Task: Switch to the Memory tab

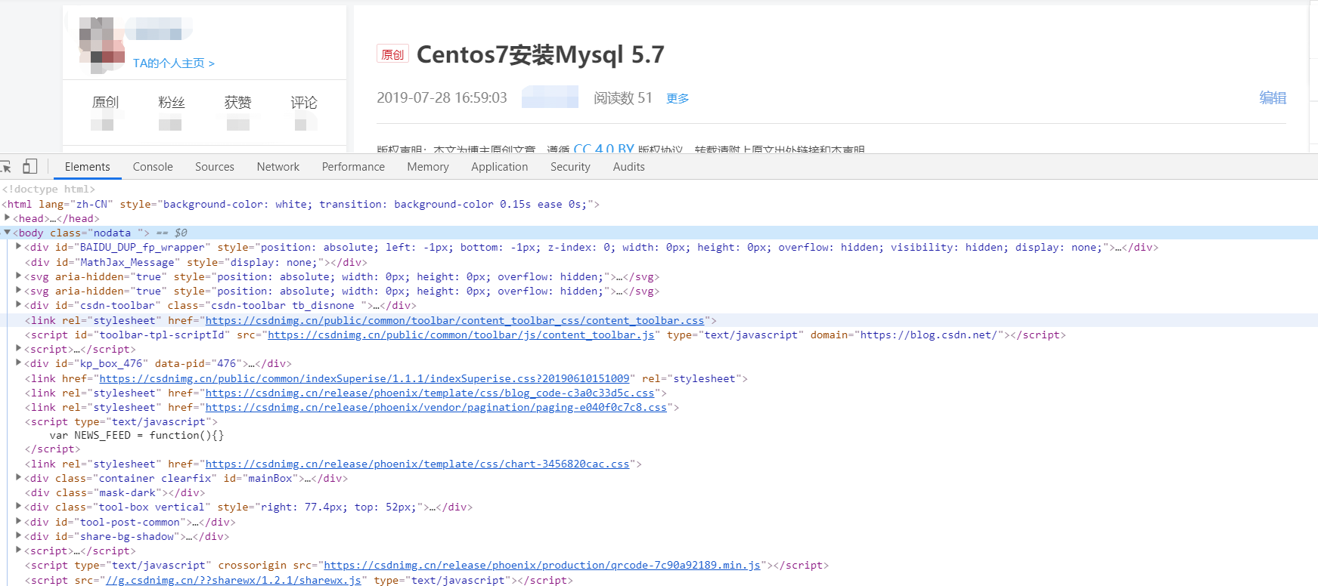Action: pyautogui.click(x=428, y=167)
